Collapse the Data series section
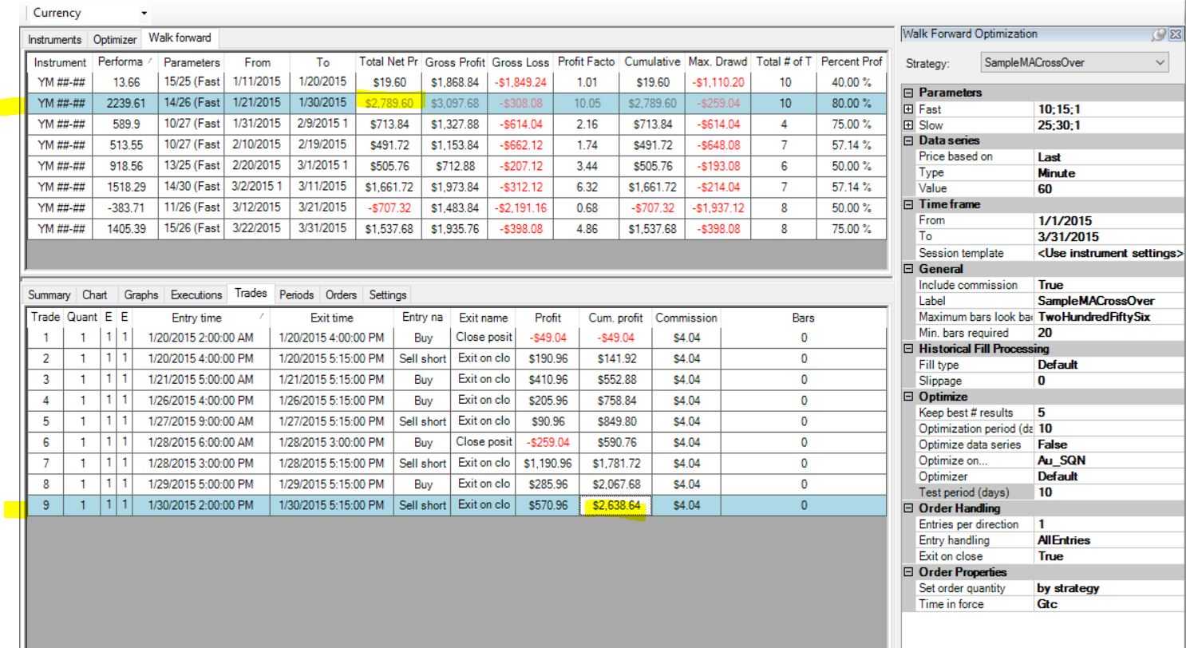This screenshot has width=1186, height=648. pyautogui.click(x=908, y=140)
